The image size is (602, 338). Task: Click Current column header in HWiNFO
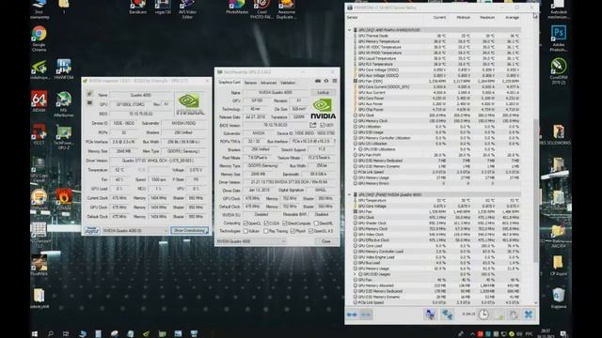(439, 18)
